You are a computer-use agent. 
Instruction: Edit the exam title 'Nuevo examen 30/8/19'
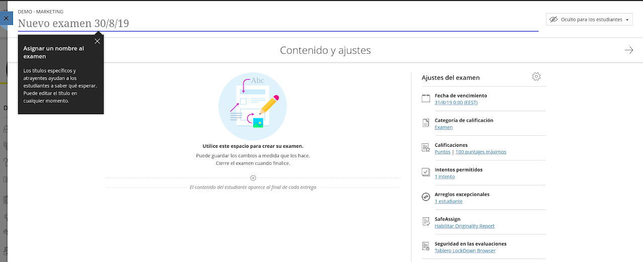pos(278,24)
